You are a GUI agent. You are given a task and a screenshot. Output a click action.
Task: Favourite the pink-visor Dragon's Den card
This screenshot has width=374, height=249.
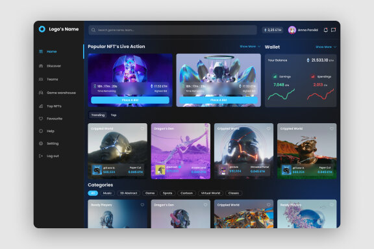(x=206, y=205)
